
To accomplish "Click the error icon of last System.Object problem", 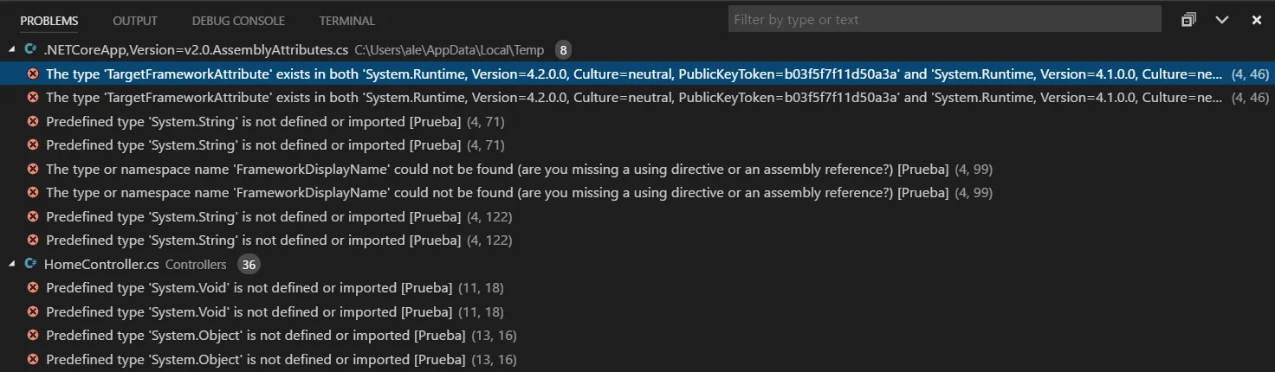I will point(34,360).
